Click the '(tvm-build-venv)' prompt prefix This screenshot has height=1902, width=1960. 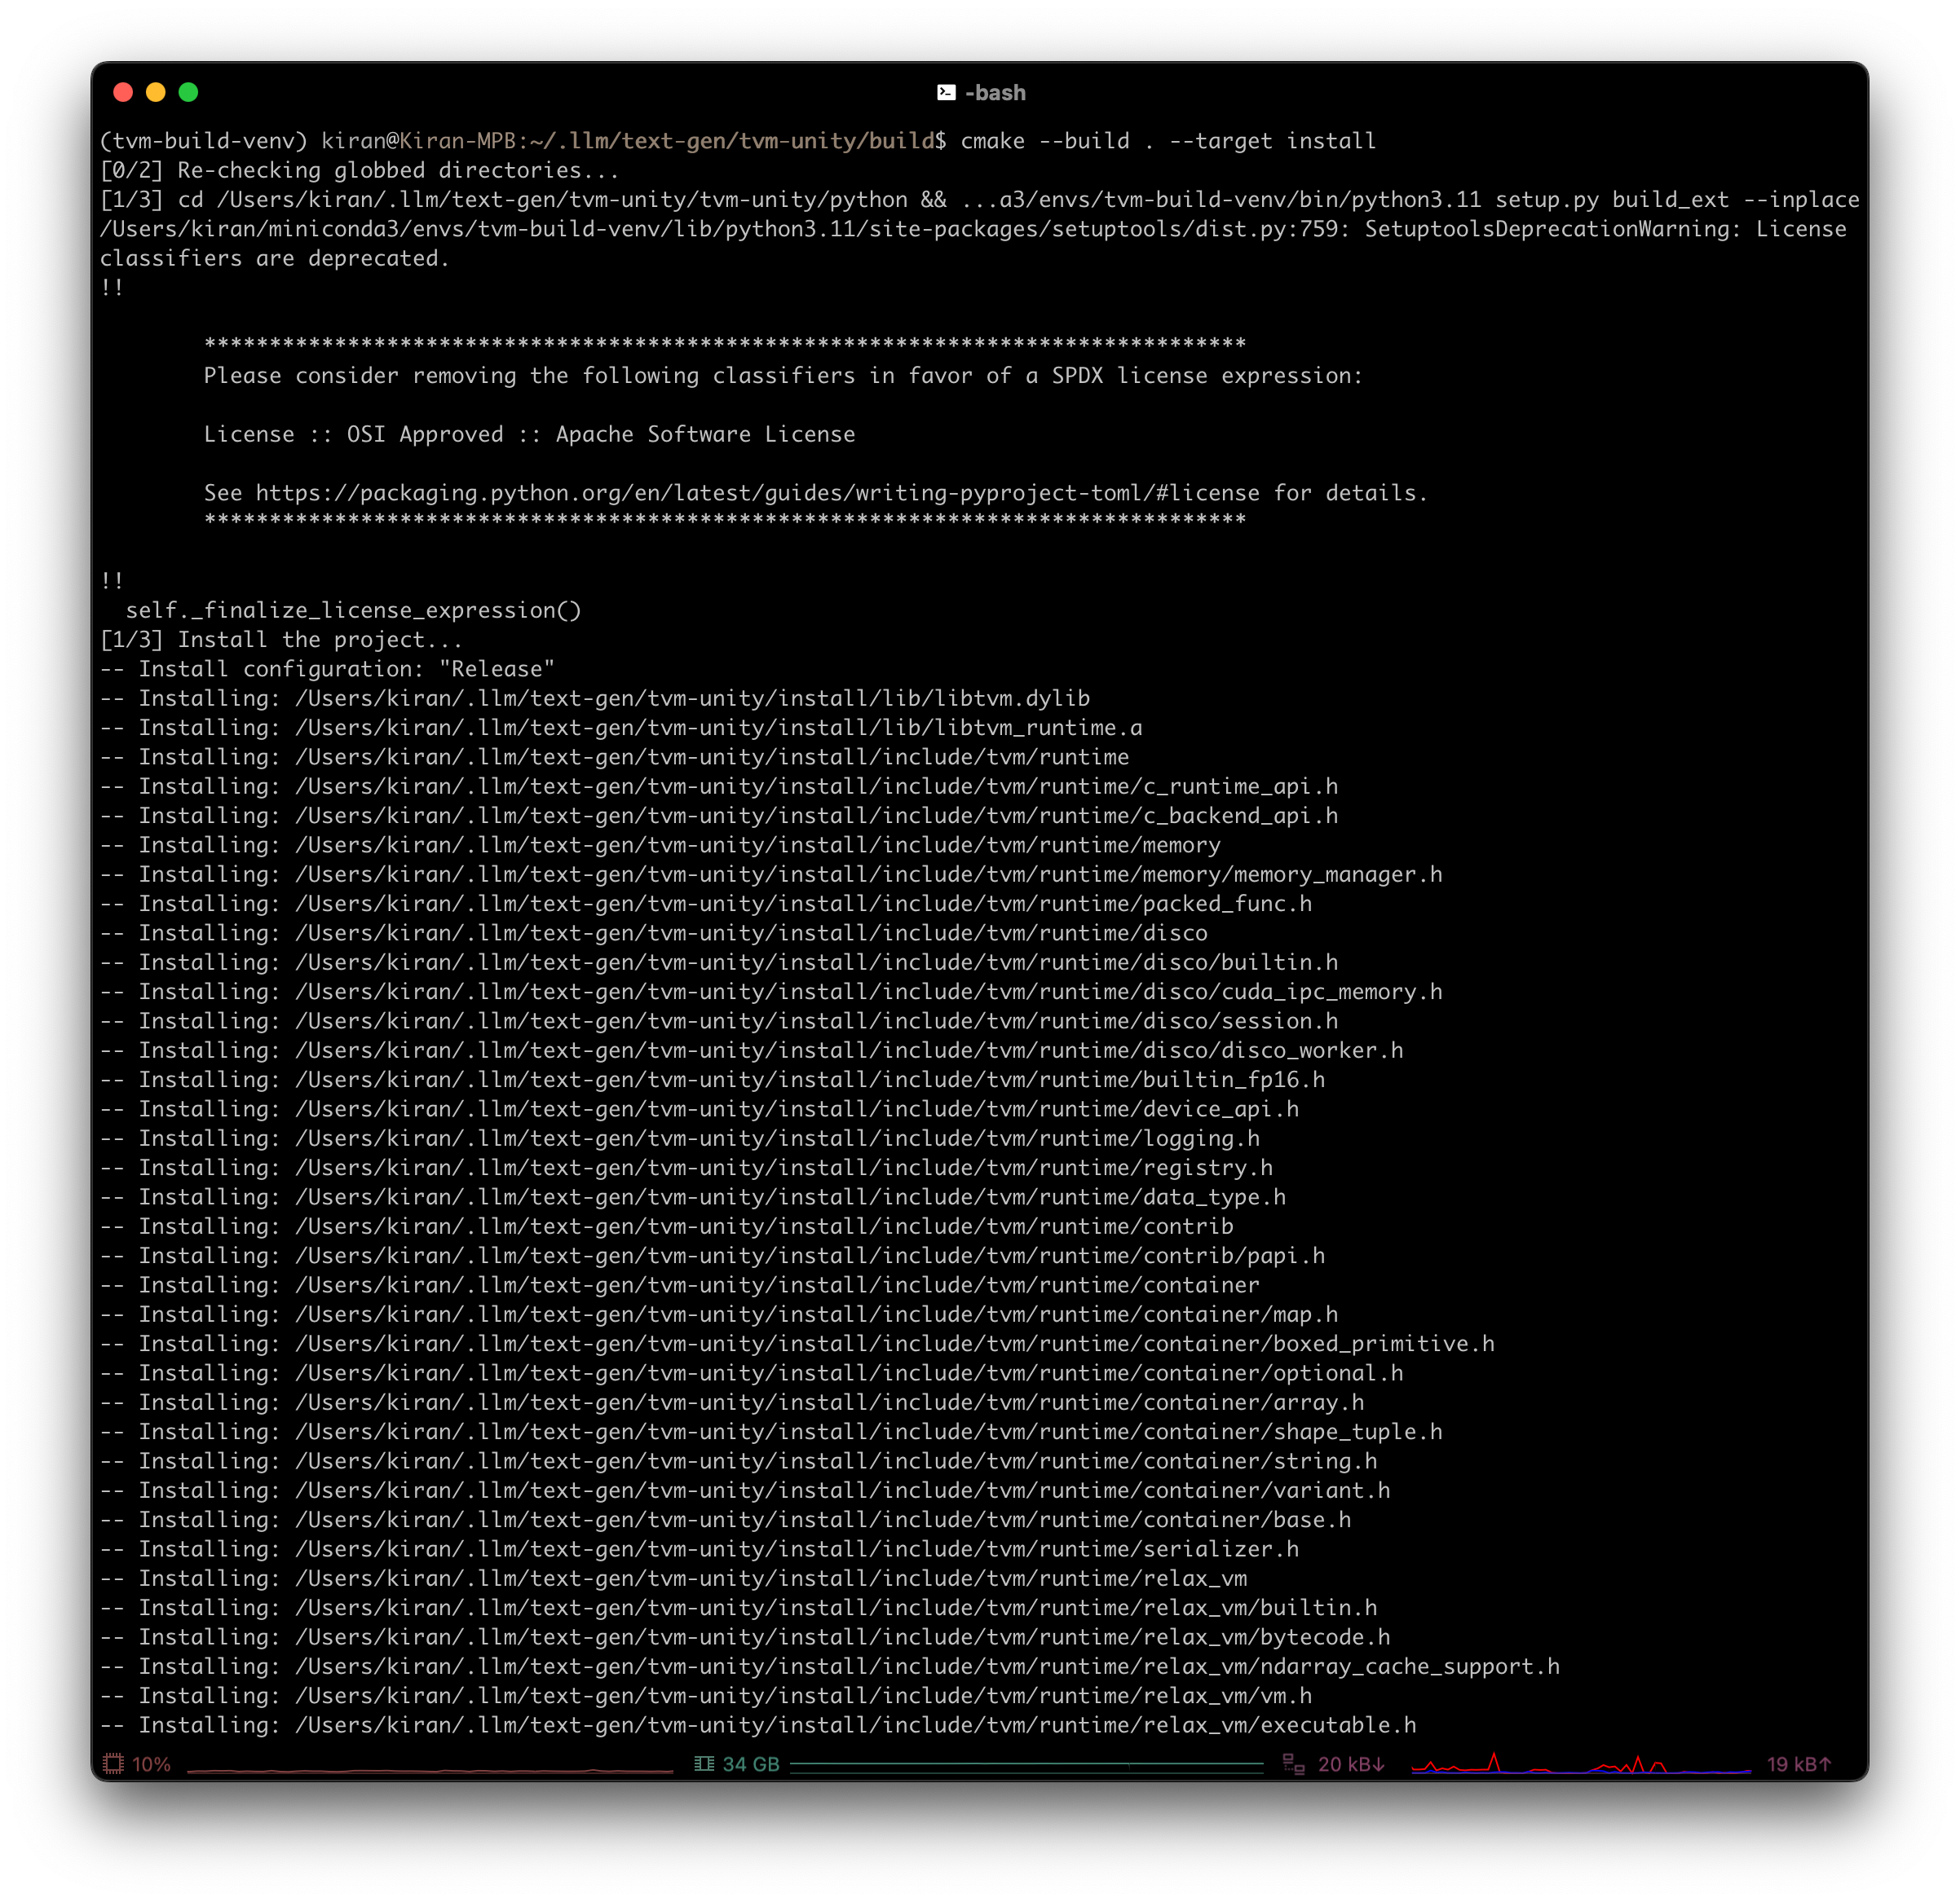pos(204,141)
